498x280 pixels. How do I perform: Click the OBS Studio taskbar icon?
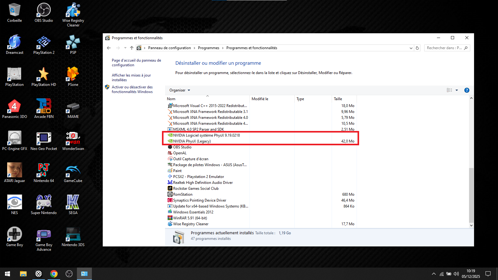(x=69, y=274)
